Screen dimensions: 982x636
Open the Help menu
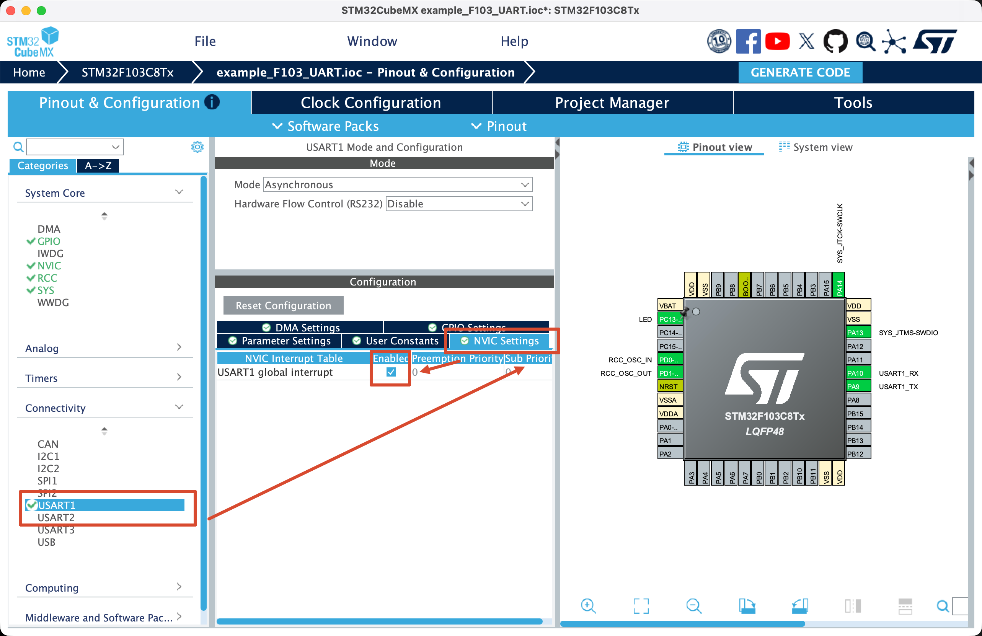click(514, 41)
